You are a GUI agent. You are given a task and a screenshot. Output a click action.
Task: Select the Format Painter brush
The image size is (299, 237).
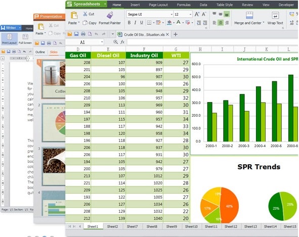(x=110, y=15)
